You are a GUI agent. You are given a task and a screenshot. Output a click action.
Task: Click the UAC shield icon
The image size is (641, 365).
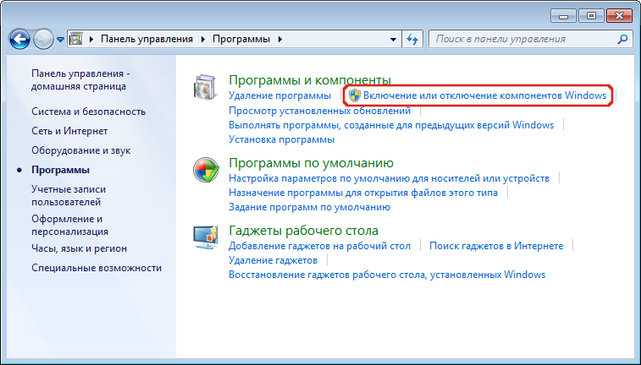355,95
